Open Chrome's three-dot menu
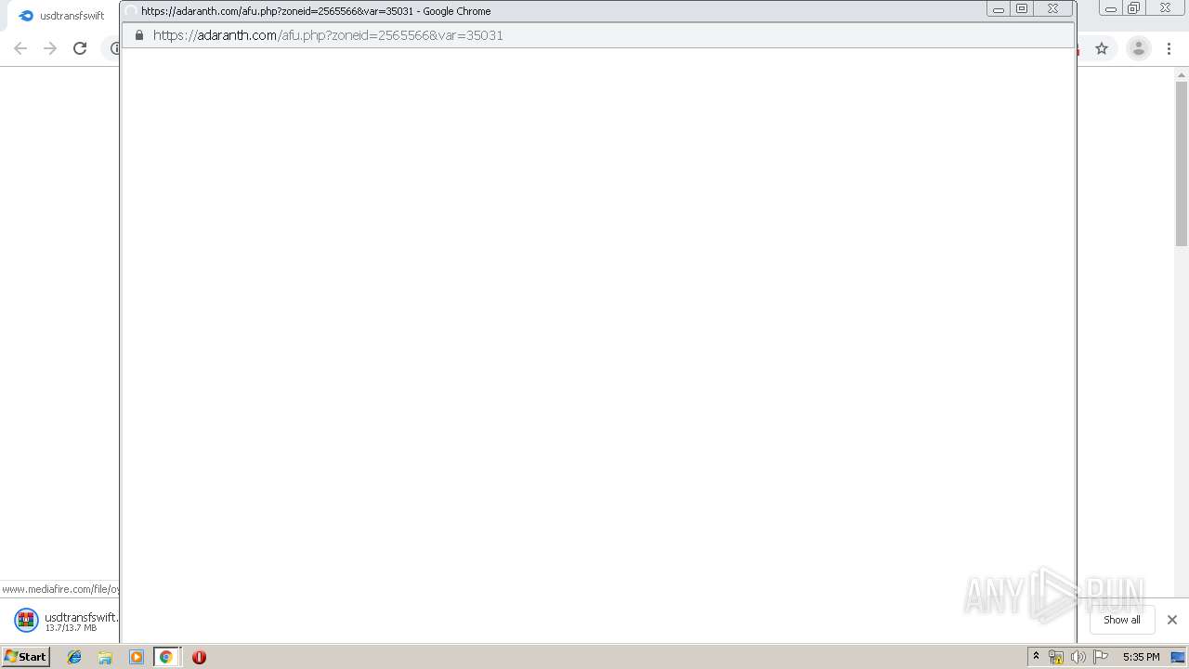 pyautogui.click(x=1169, y=48)
